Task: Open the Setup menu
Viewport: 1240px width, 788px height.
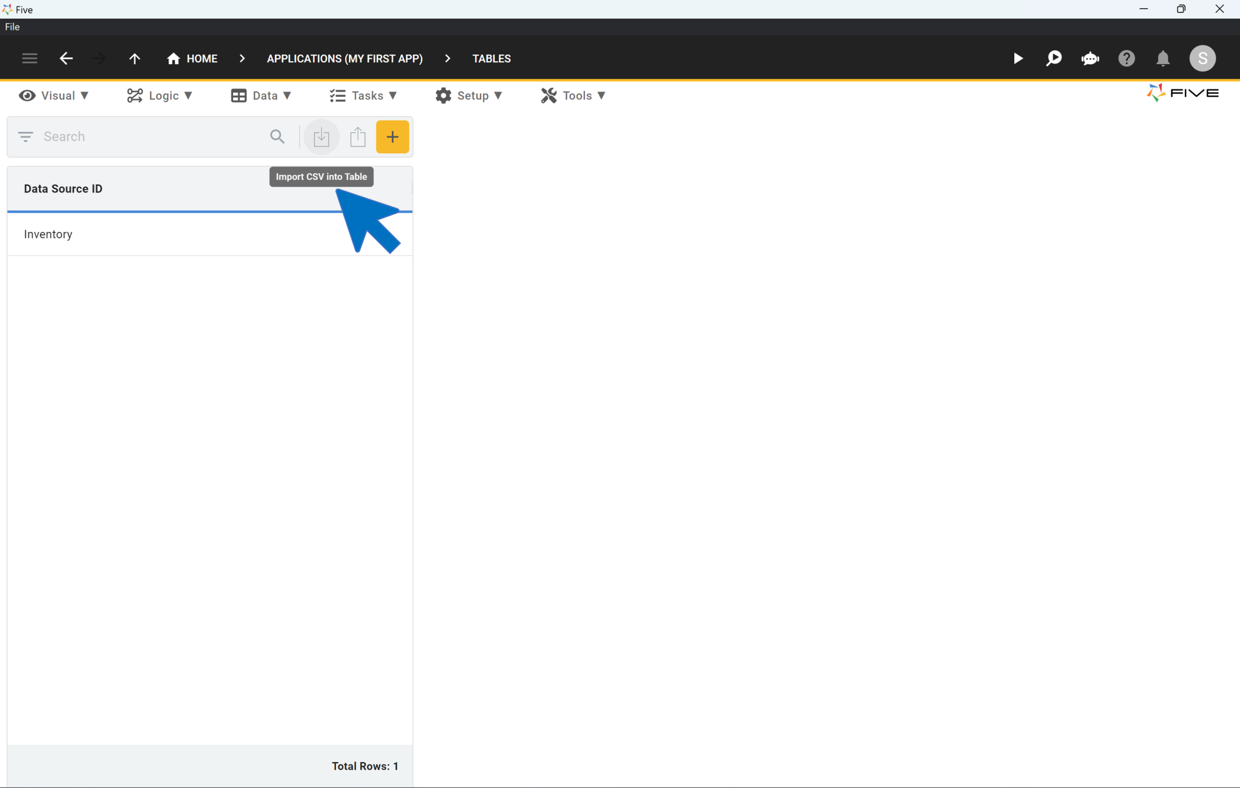Action: pyautogui.click(x=469, y=96)
